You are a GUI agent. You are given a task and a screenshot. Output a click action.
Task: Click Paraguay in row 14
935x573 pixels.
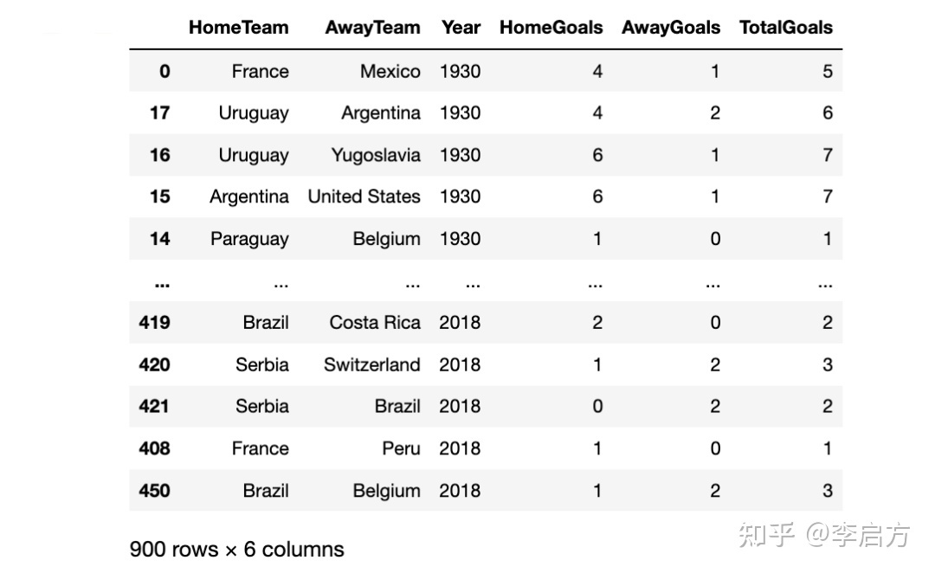coord(249,239)
